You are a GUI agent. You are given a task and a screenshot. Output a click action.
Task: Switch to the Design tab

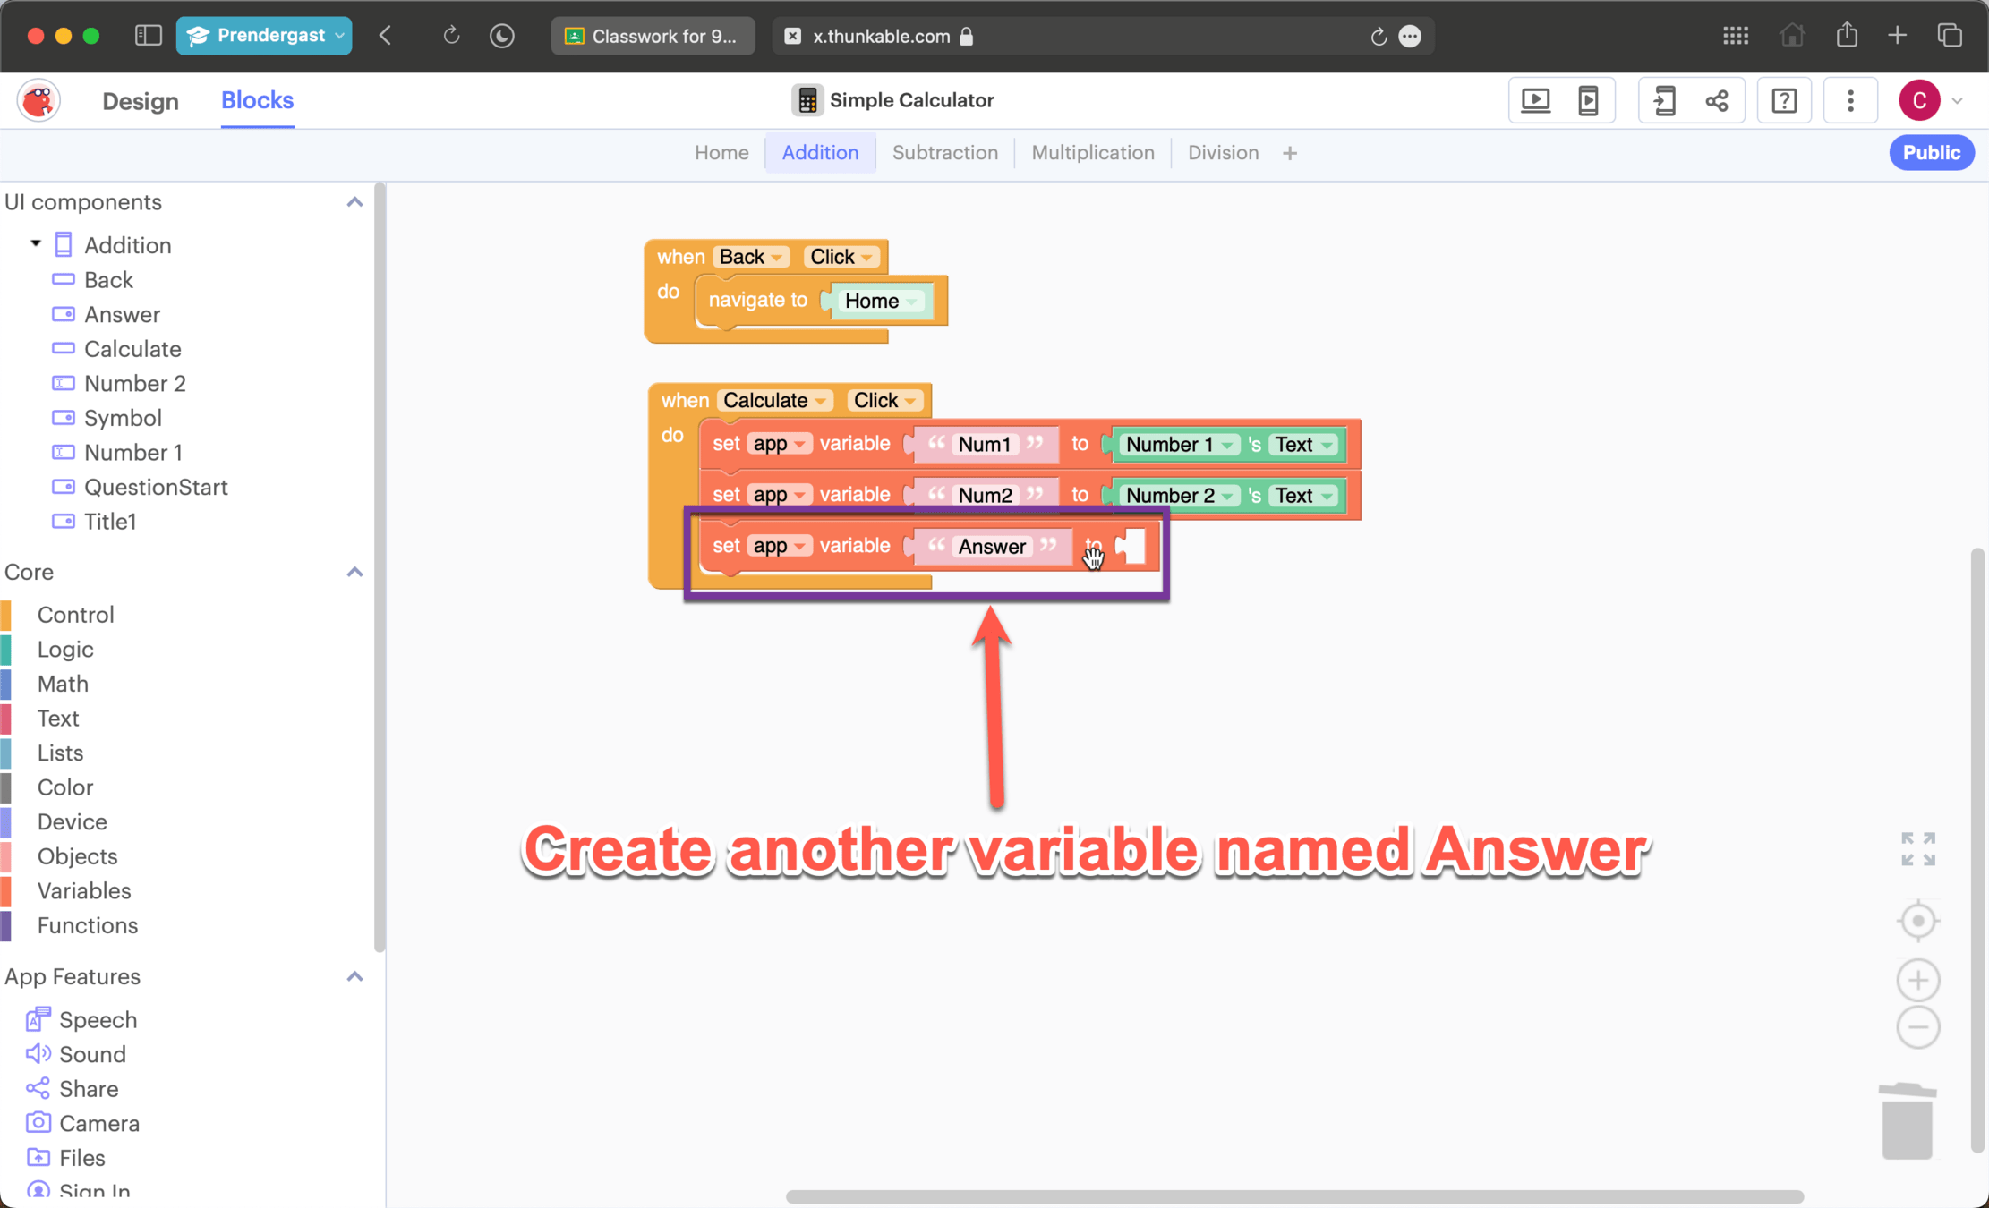point(141,101)
